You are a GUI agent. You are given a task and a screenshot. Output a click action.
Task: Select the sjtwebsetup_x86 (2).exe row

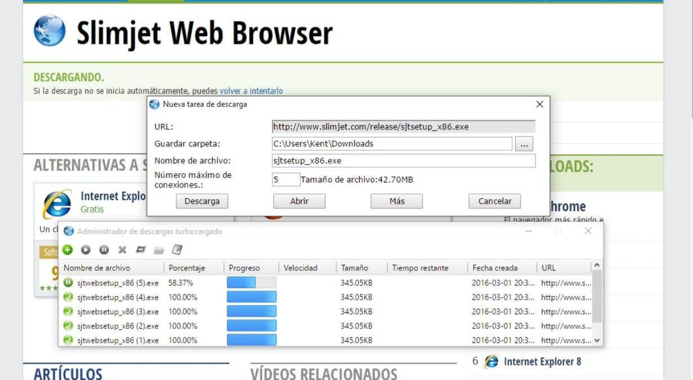click(326, 326)
